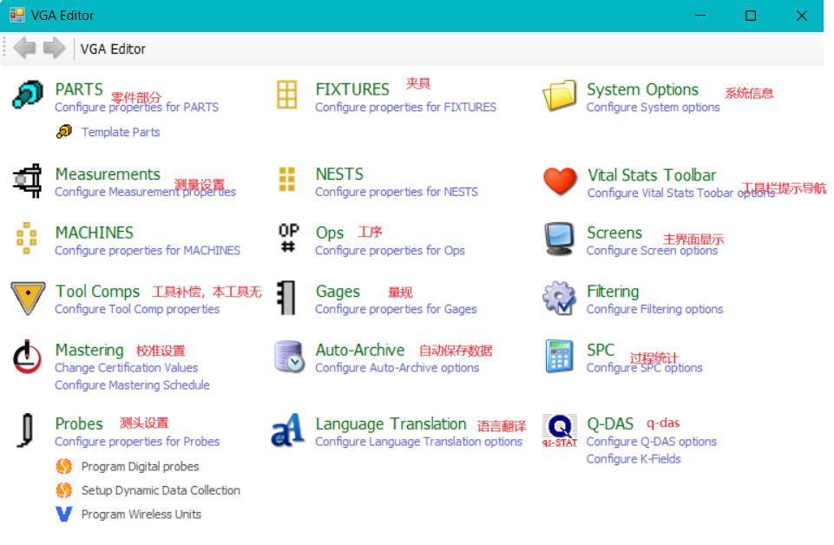Open the MACHINES heading
The height and width of the screenshot is (545, 834).
(x=94, y=233)
